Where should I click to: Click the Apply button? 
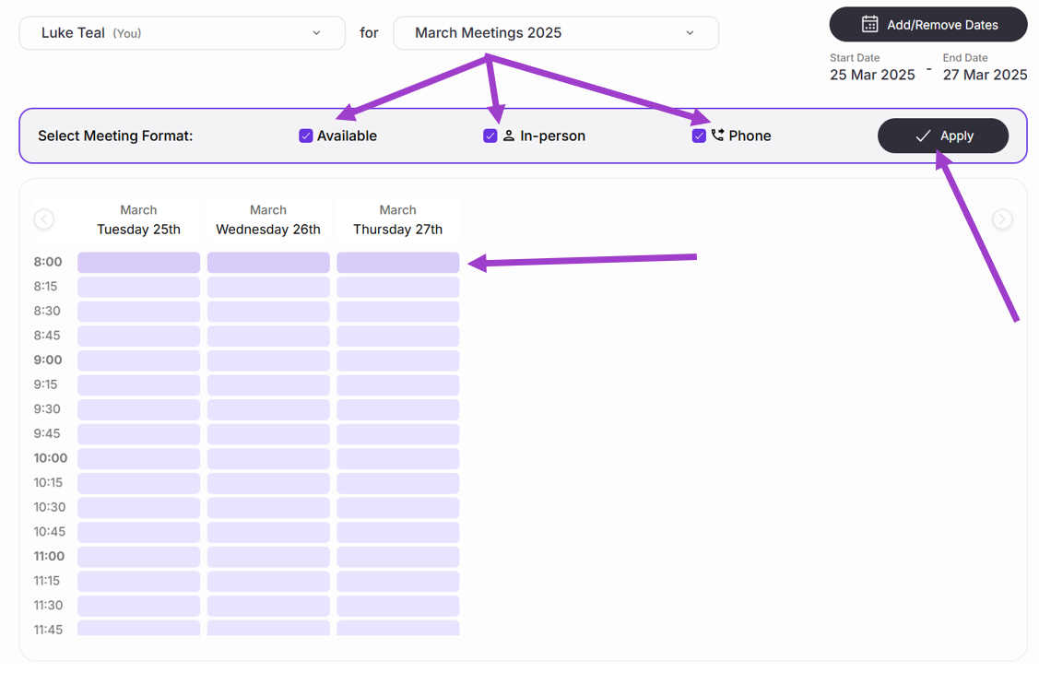point(942,136)
